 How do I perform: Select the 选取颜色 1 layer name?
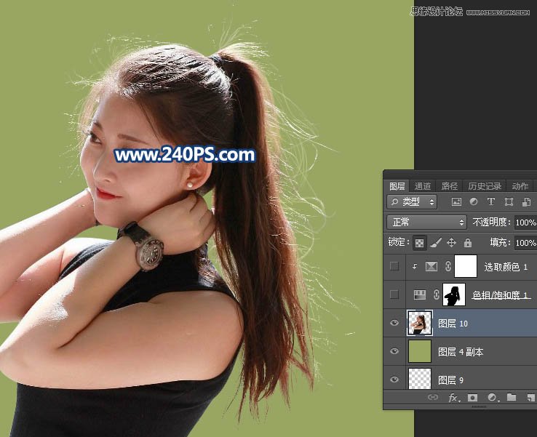(506, 267)
